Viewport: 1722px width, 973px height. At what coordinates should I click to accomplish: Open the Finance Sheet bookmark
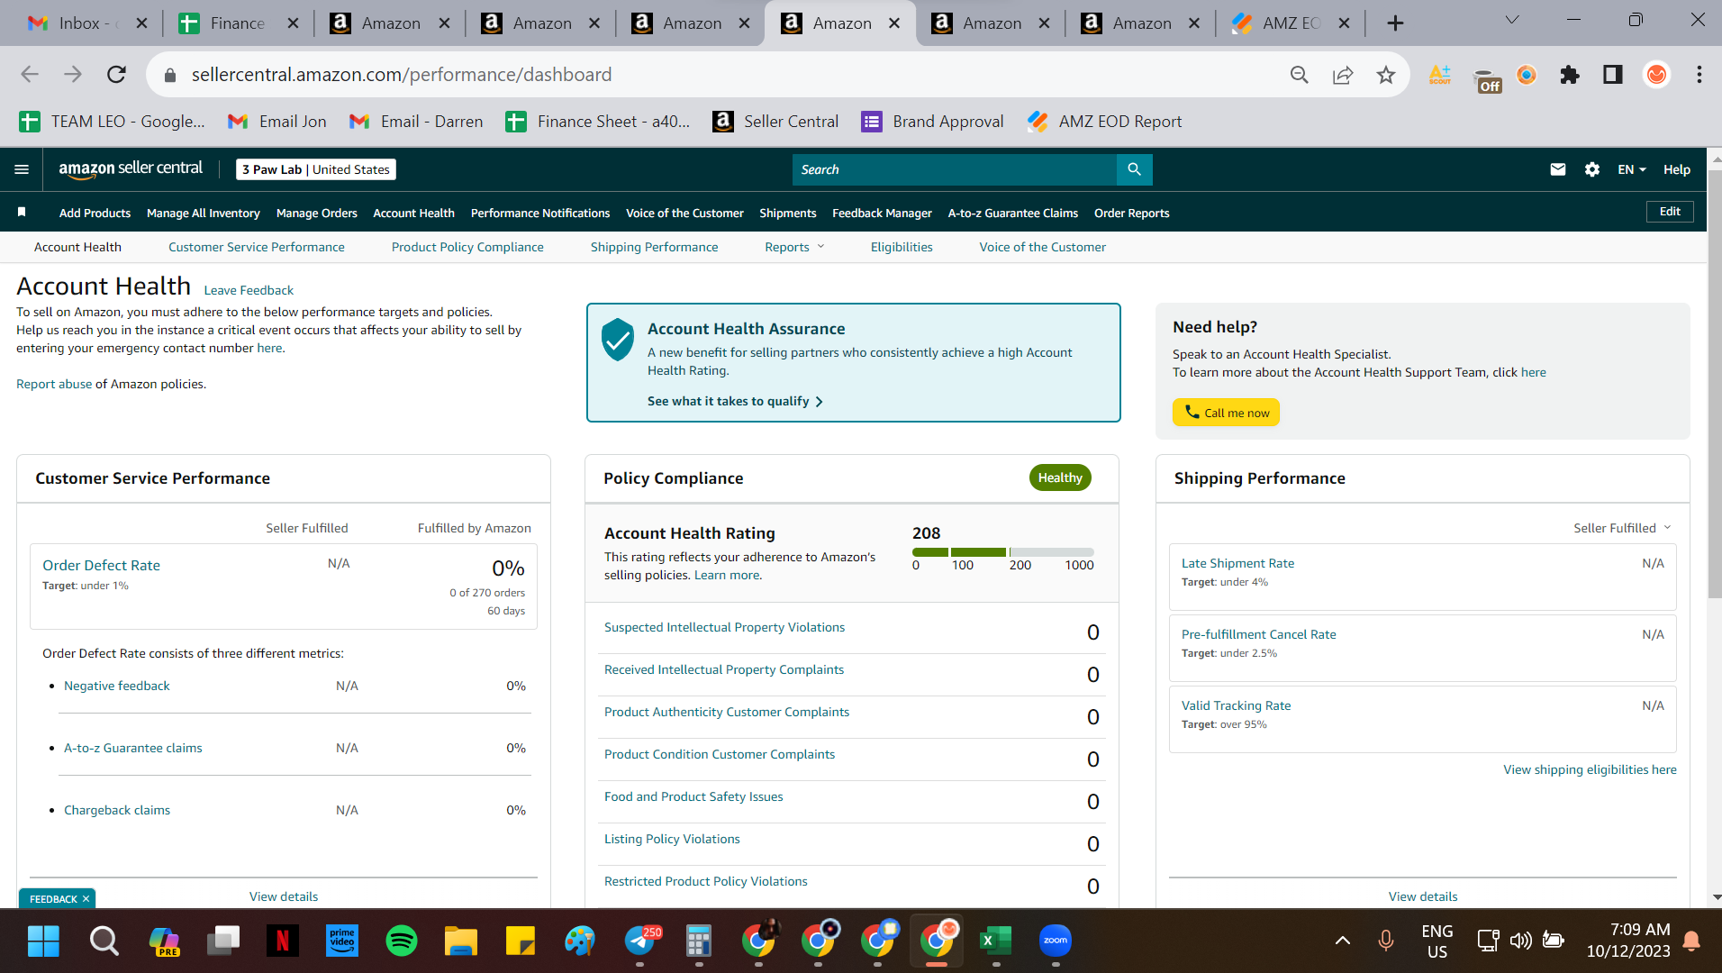pos(598,122)
